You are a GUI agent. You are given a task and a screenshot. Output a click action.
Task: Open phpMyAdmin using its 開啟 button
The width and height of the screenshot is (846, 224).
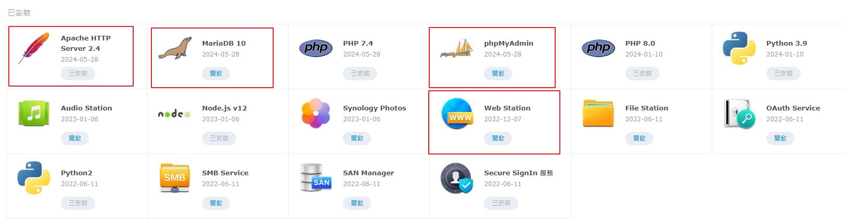pos(498,74)
